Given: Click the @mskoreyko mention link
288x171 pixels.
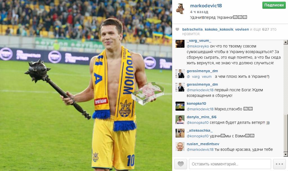Looking at the screenshot, I should point(198,46).
